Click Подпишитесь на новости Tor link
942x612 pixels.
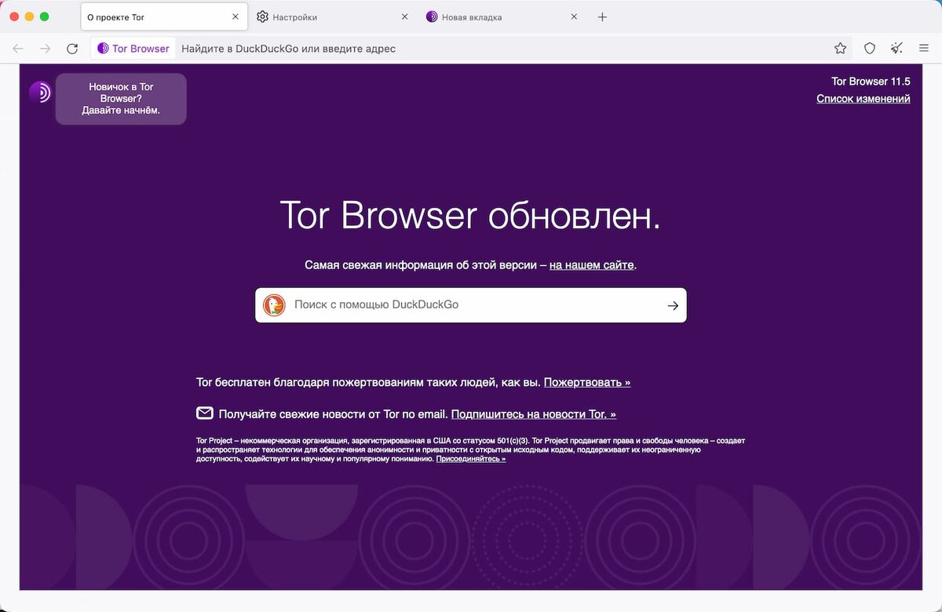534,413
